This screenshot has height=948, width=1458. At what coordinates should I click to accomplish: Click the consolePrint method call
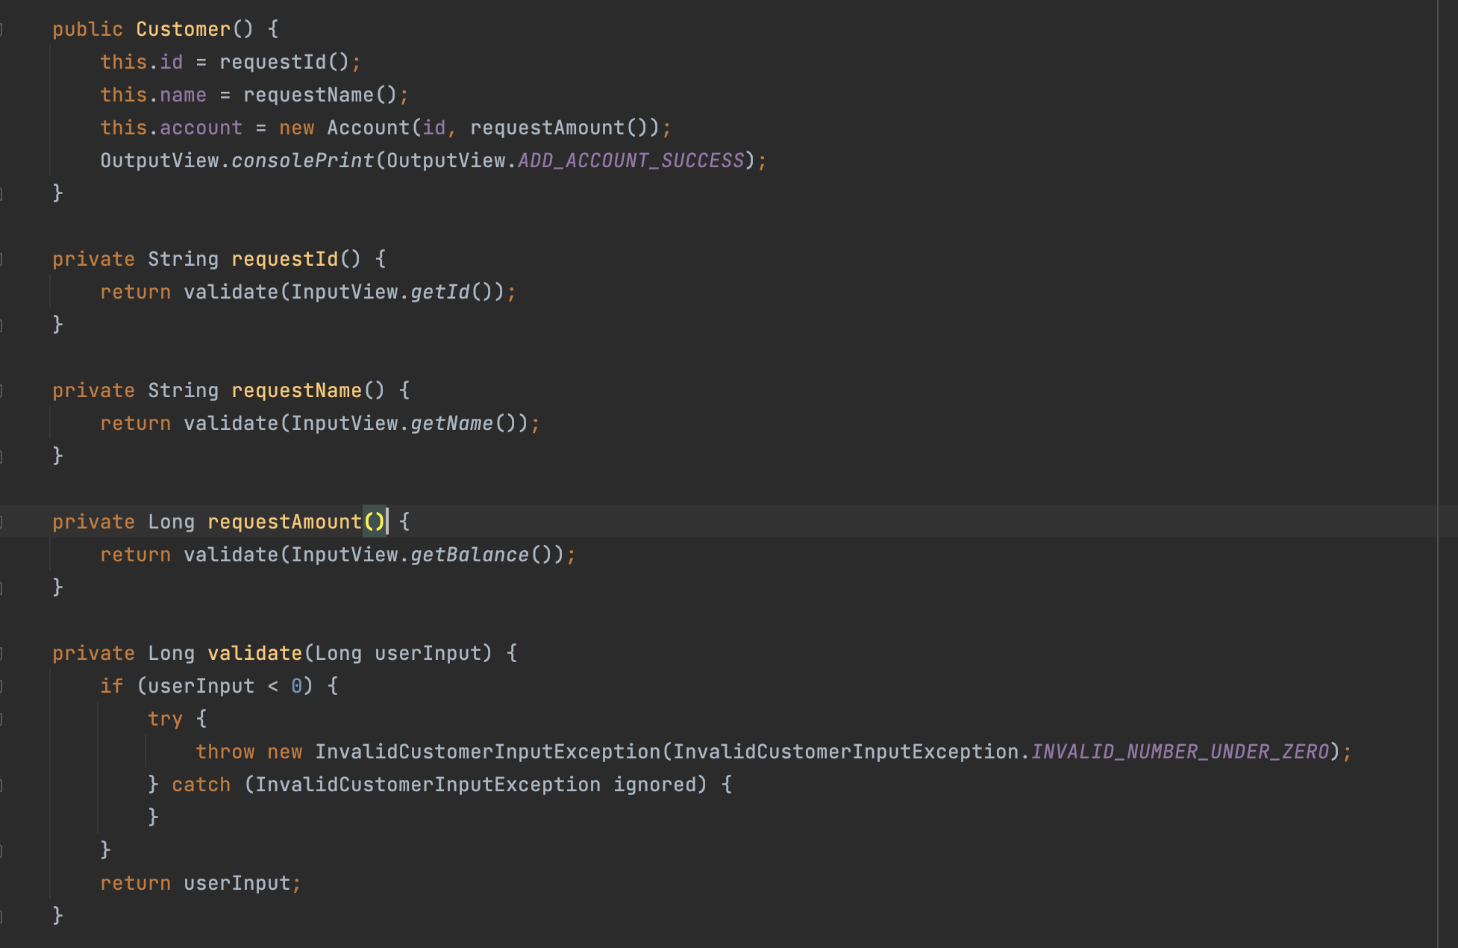point(302,160)
